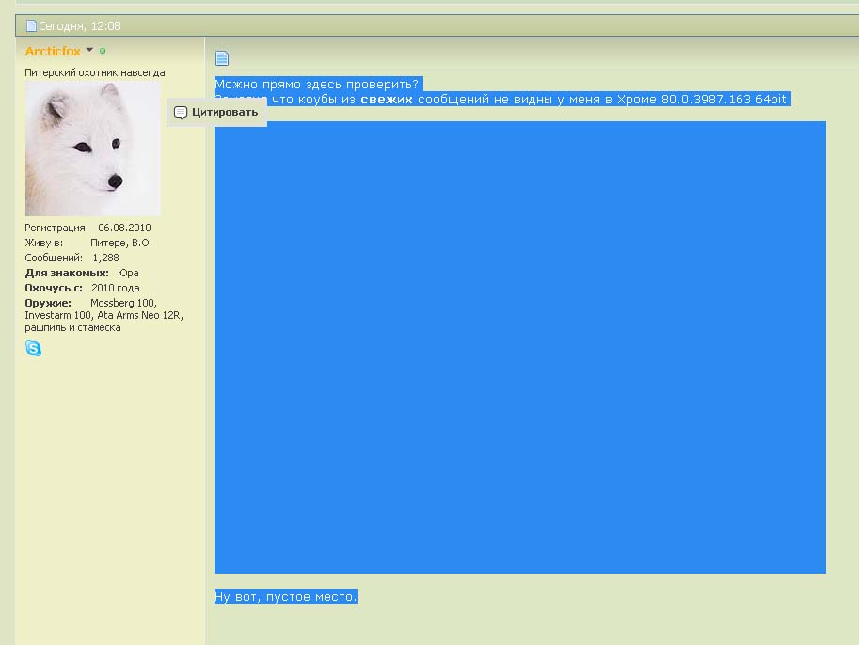Click the text Ну вот, пустое место.
This screenshot has width=859, height=645.
tap(286, 597)
